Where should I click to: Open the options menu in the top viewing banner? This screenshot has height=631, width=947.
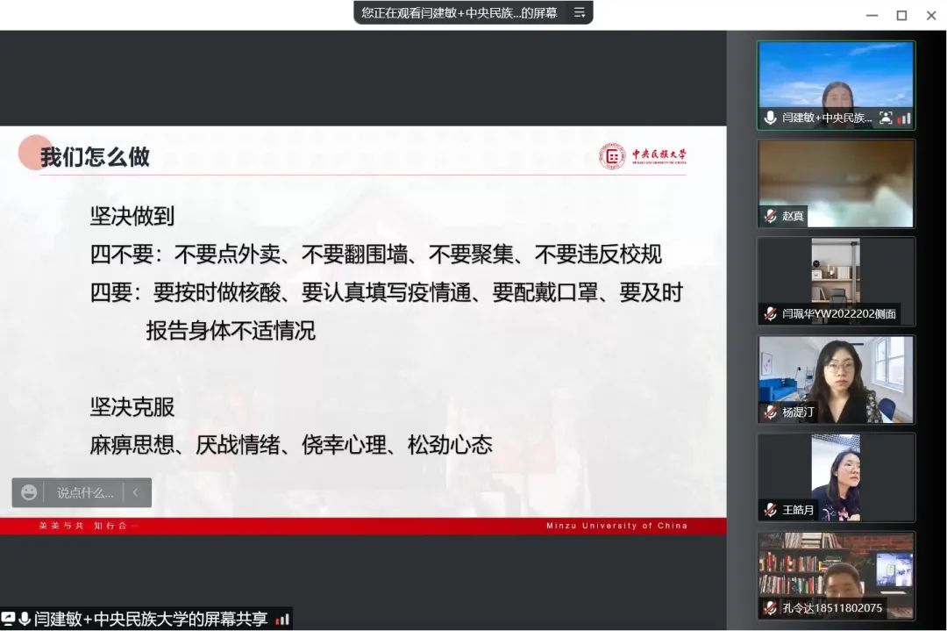(579, 12)
